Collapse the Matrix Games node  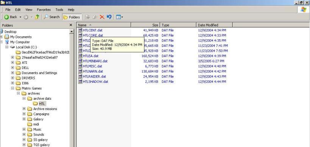(12, 88)
